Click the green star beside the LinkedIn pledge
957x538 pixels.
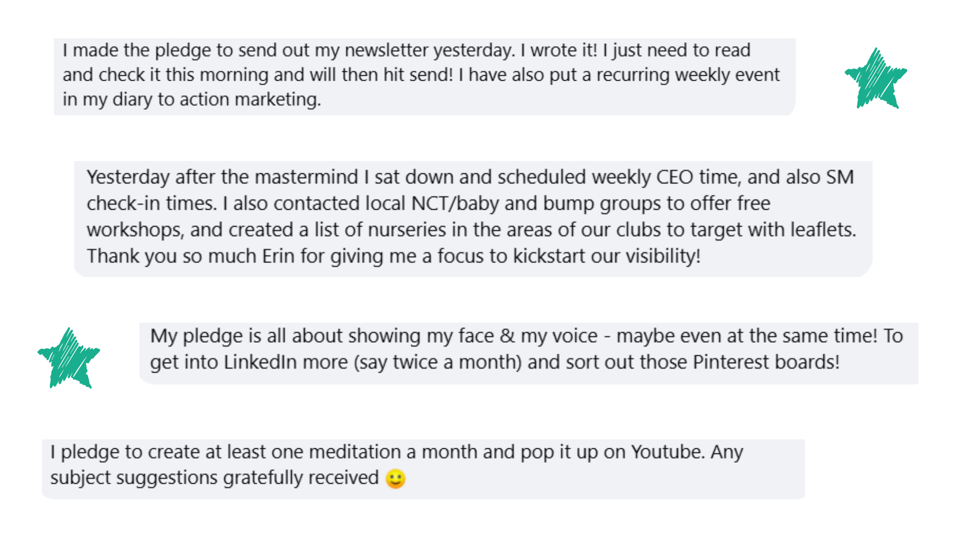[x=69, y=358]
